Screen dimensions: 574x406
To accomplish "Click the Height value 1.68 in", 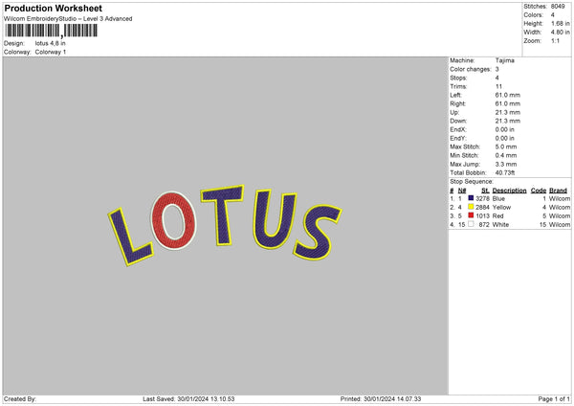I will [561, 23].
